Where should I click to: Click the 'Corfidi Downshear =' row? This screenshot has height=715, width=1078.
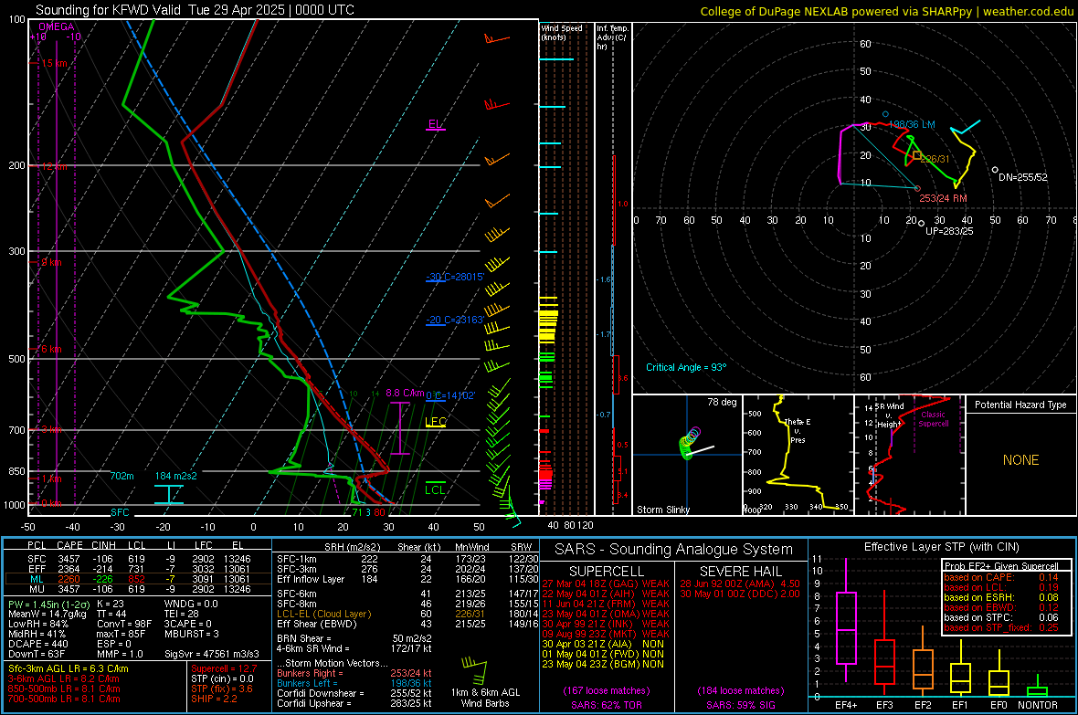[x=354, y=693]
